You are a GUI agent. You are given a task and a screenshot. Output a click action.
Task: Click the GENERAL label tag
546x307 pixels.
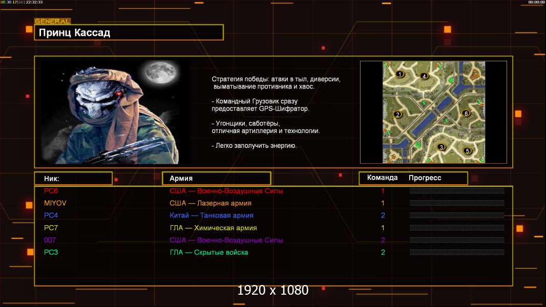point(53,21)
